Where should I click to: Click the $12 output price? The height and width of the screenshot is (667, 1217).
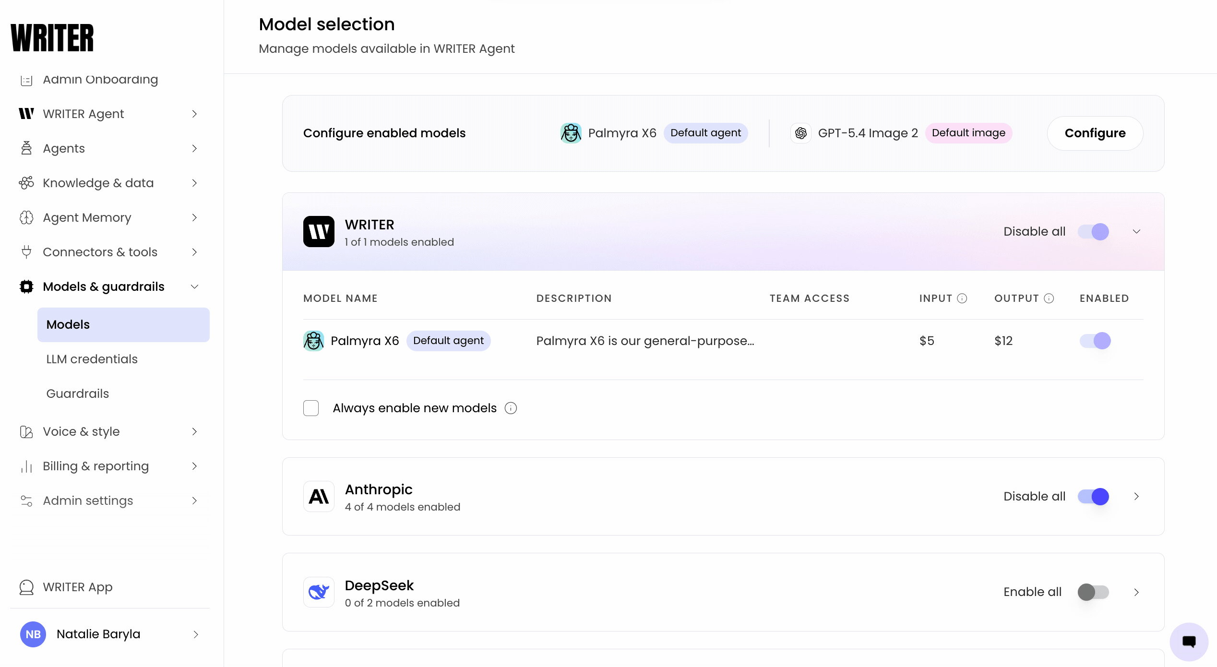coord(1003,341)
